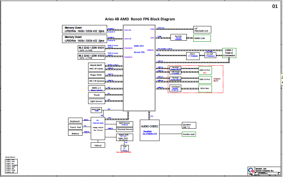Image resolution: width=283 pixels, height=178 pixels.
Task: Click the 'Channel A' memory bus label
Action: click(111, 32)
